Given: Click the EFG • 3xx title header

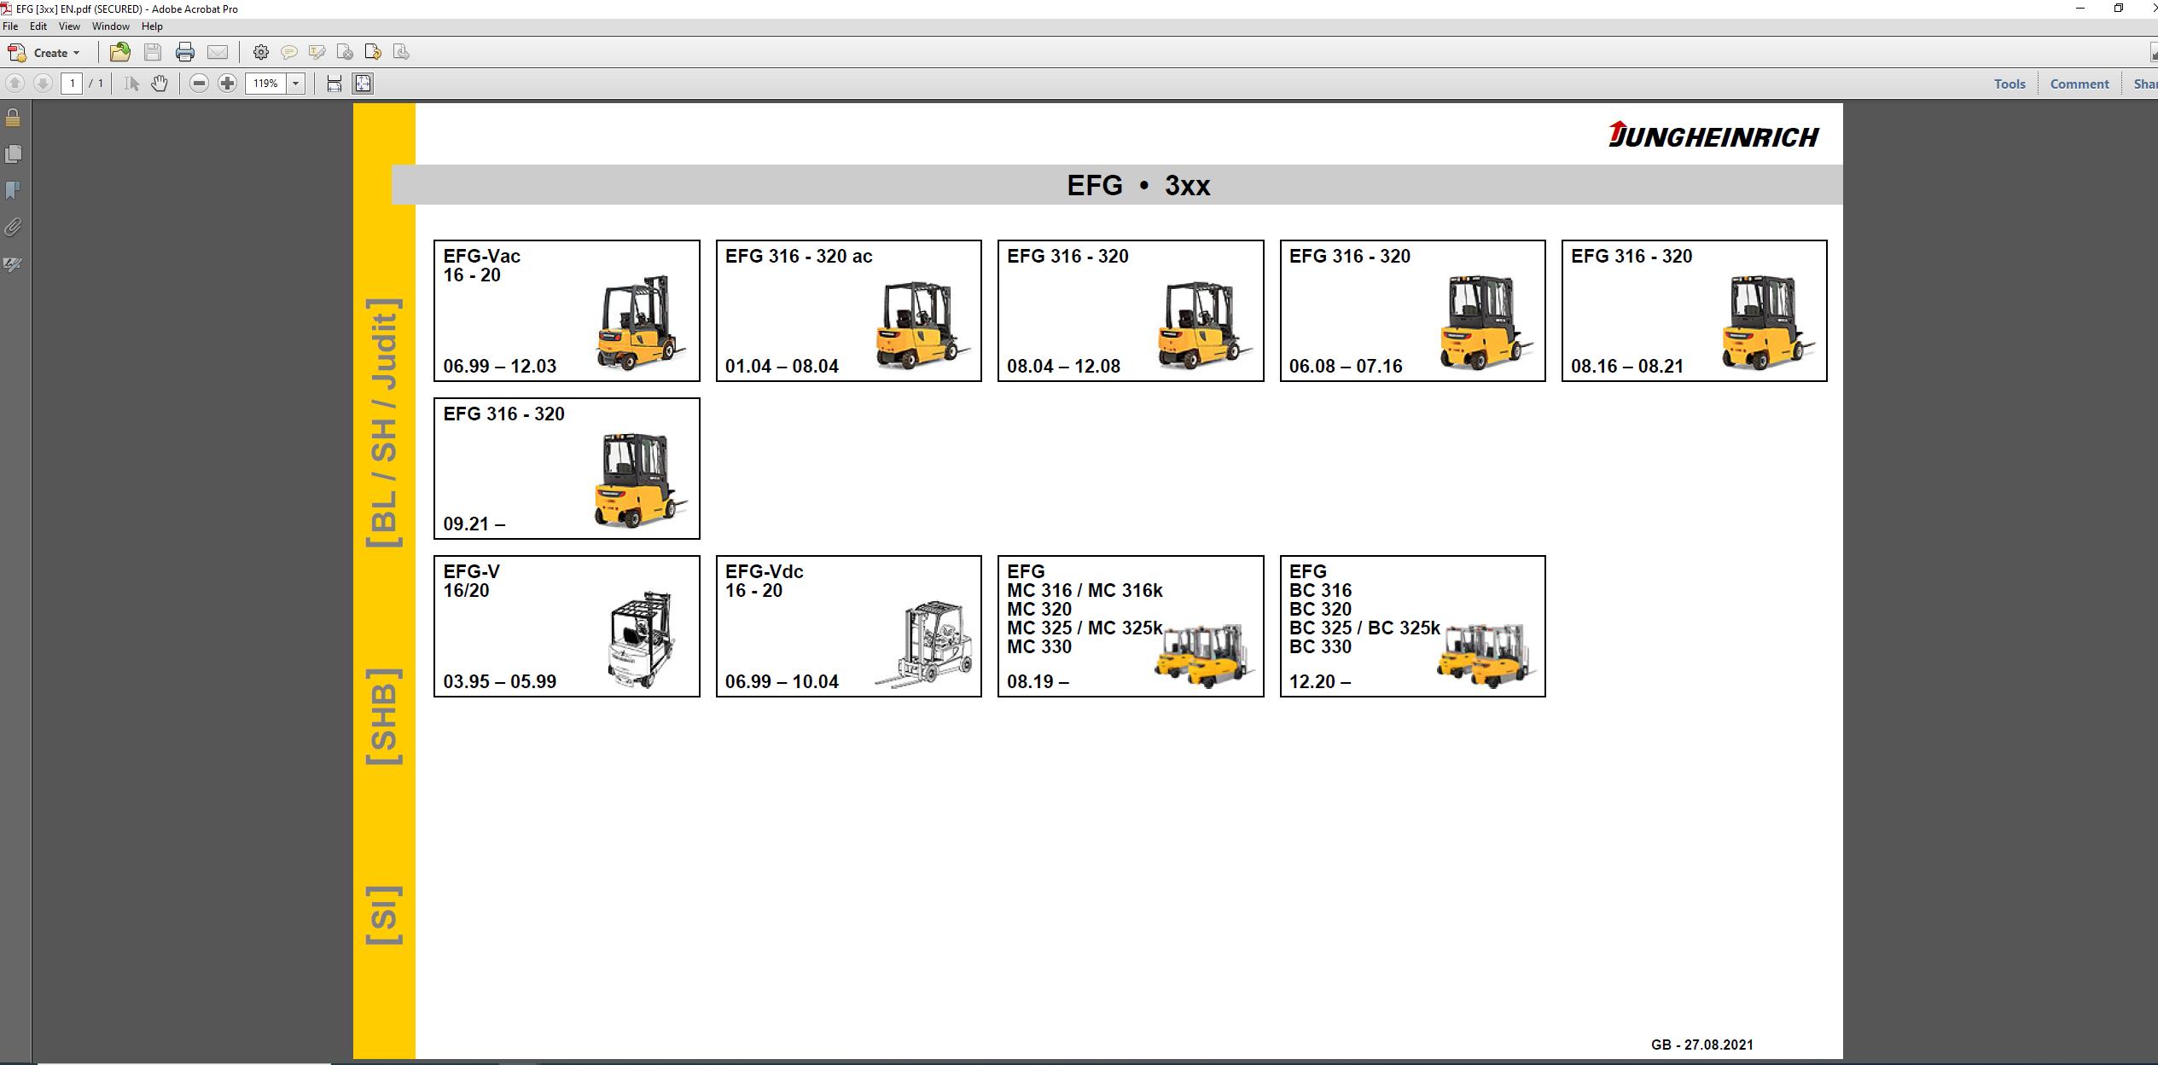Looking at the screenshot, I should (1138, 185).
